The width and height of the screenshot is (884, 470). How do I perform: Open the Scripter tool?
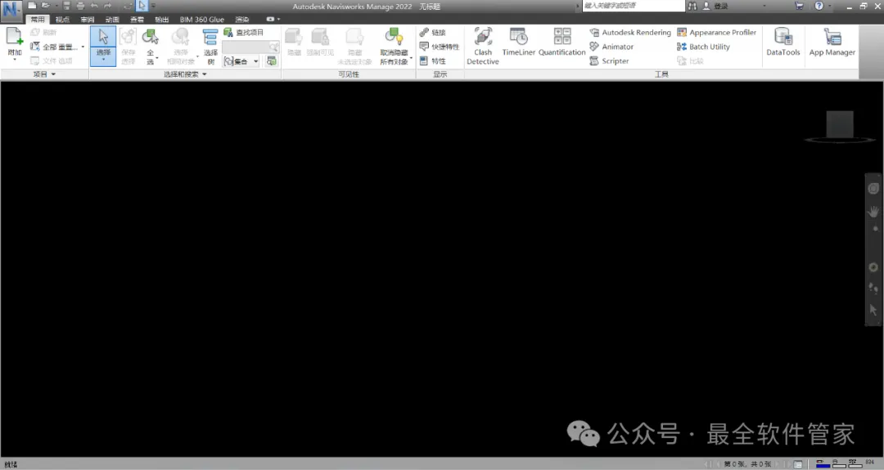(610, 60)
